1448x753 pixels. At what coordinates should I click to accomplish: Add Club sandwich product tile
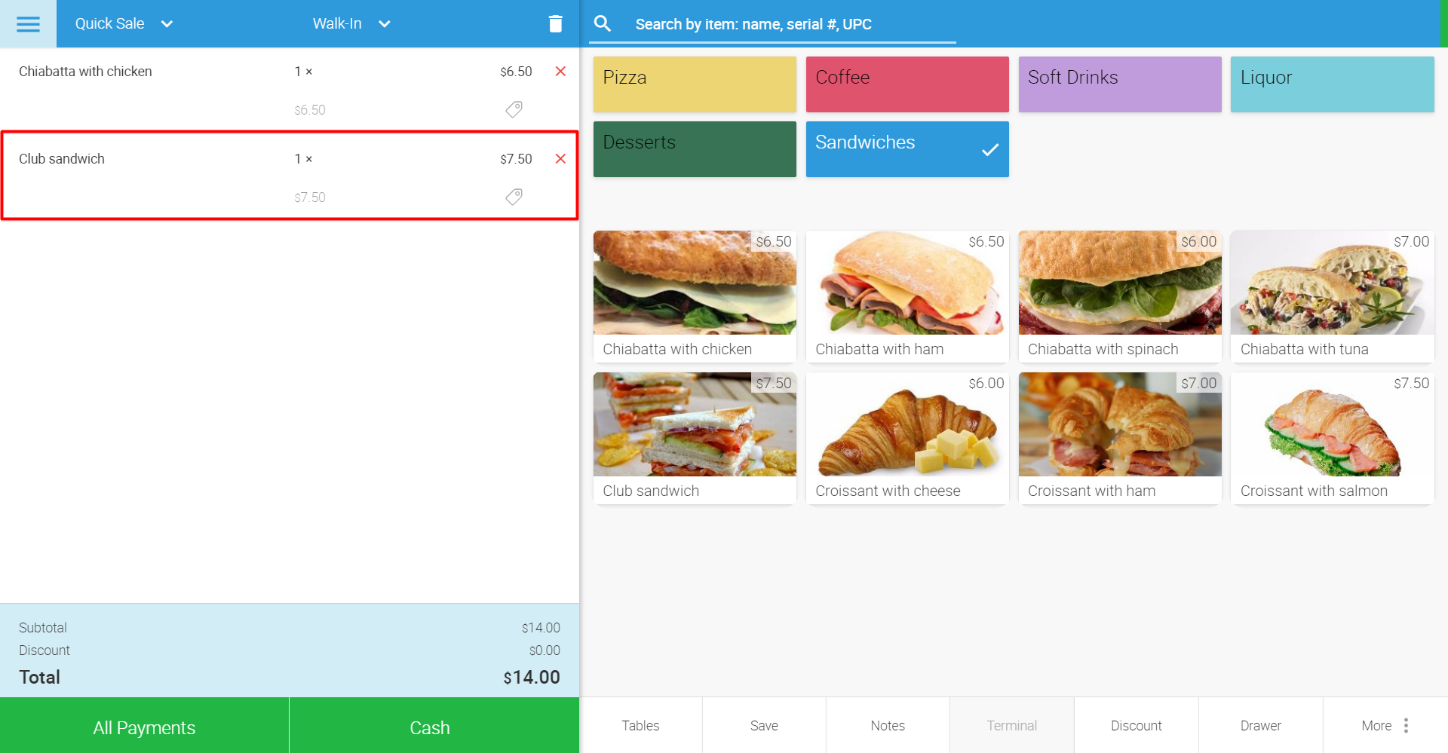click(x=695, y=438)
